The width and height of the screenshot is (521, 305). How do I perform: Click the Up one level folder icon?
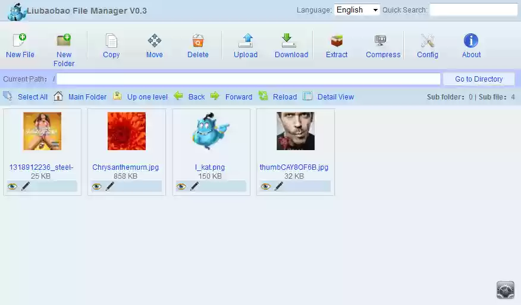point(117,97)
